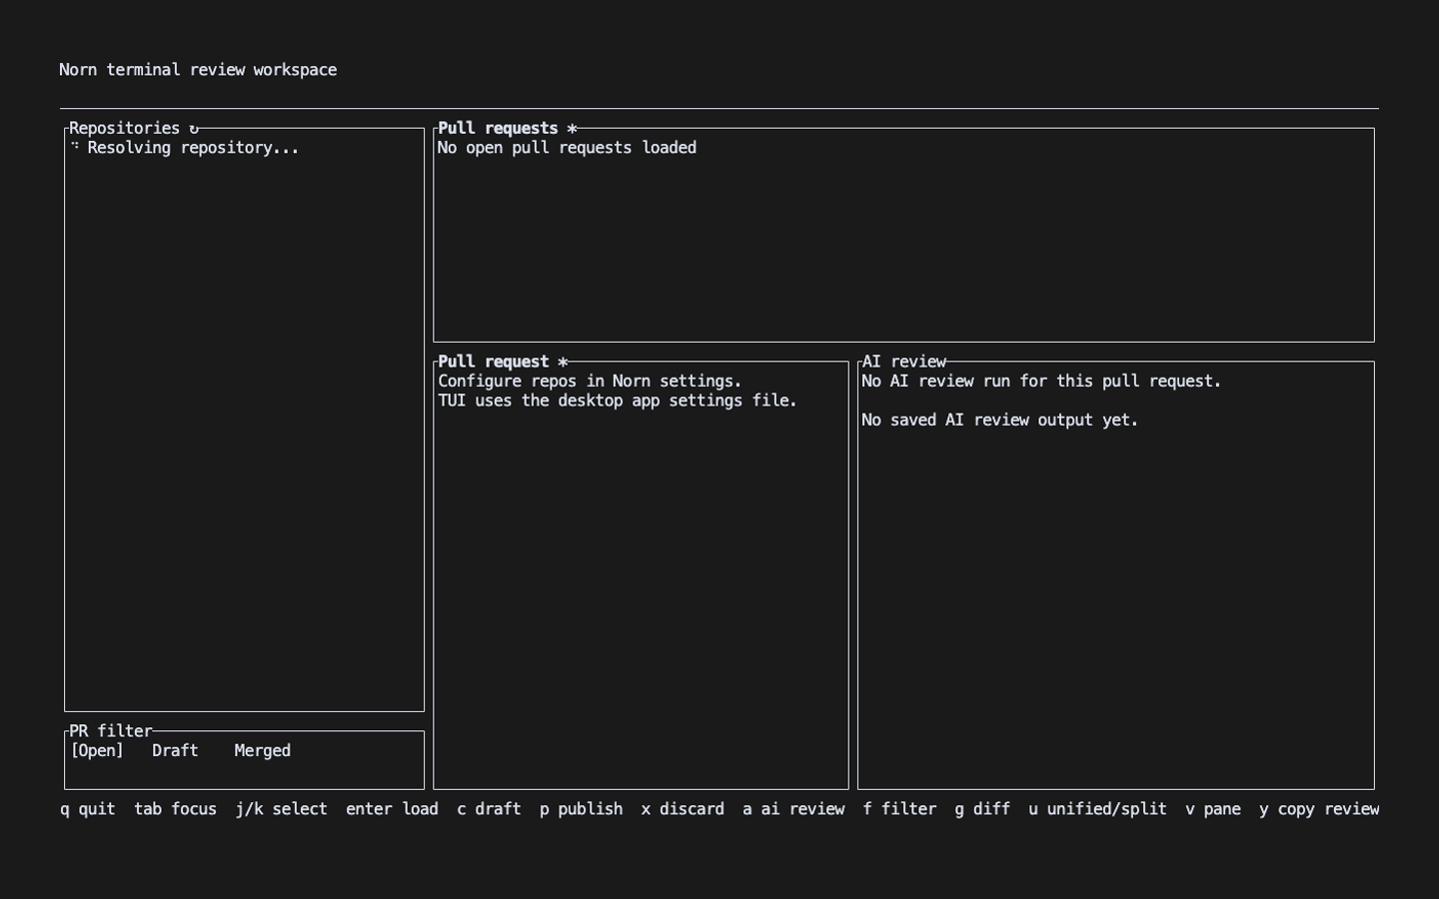This screenshot has width=1439, height=899.
Task: Focus the Pull requests pane title
Action: tap(498, 128)
